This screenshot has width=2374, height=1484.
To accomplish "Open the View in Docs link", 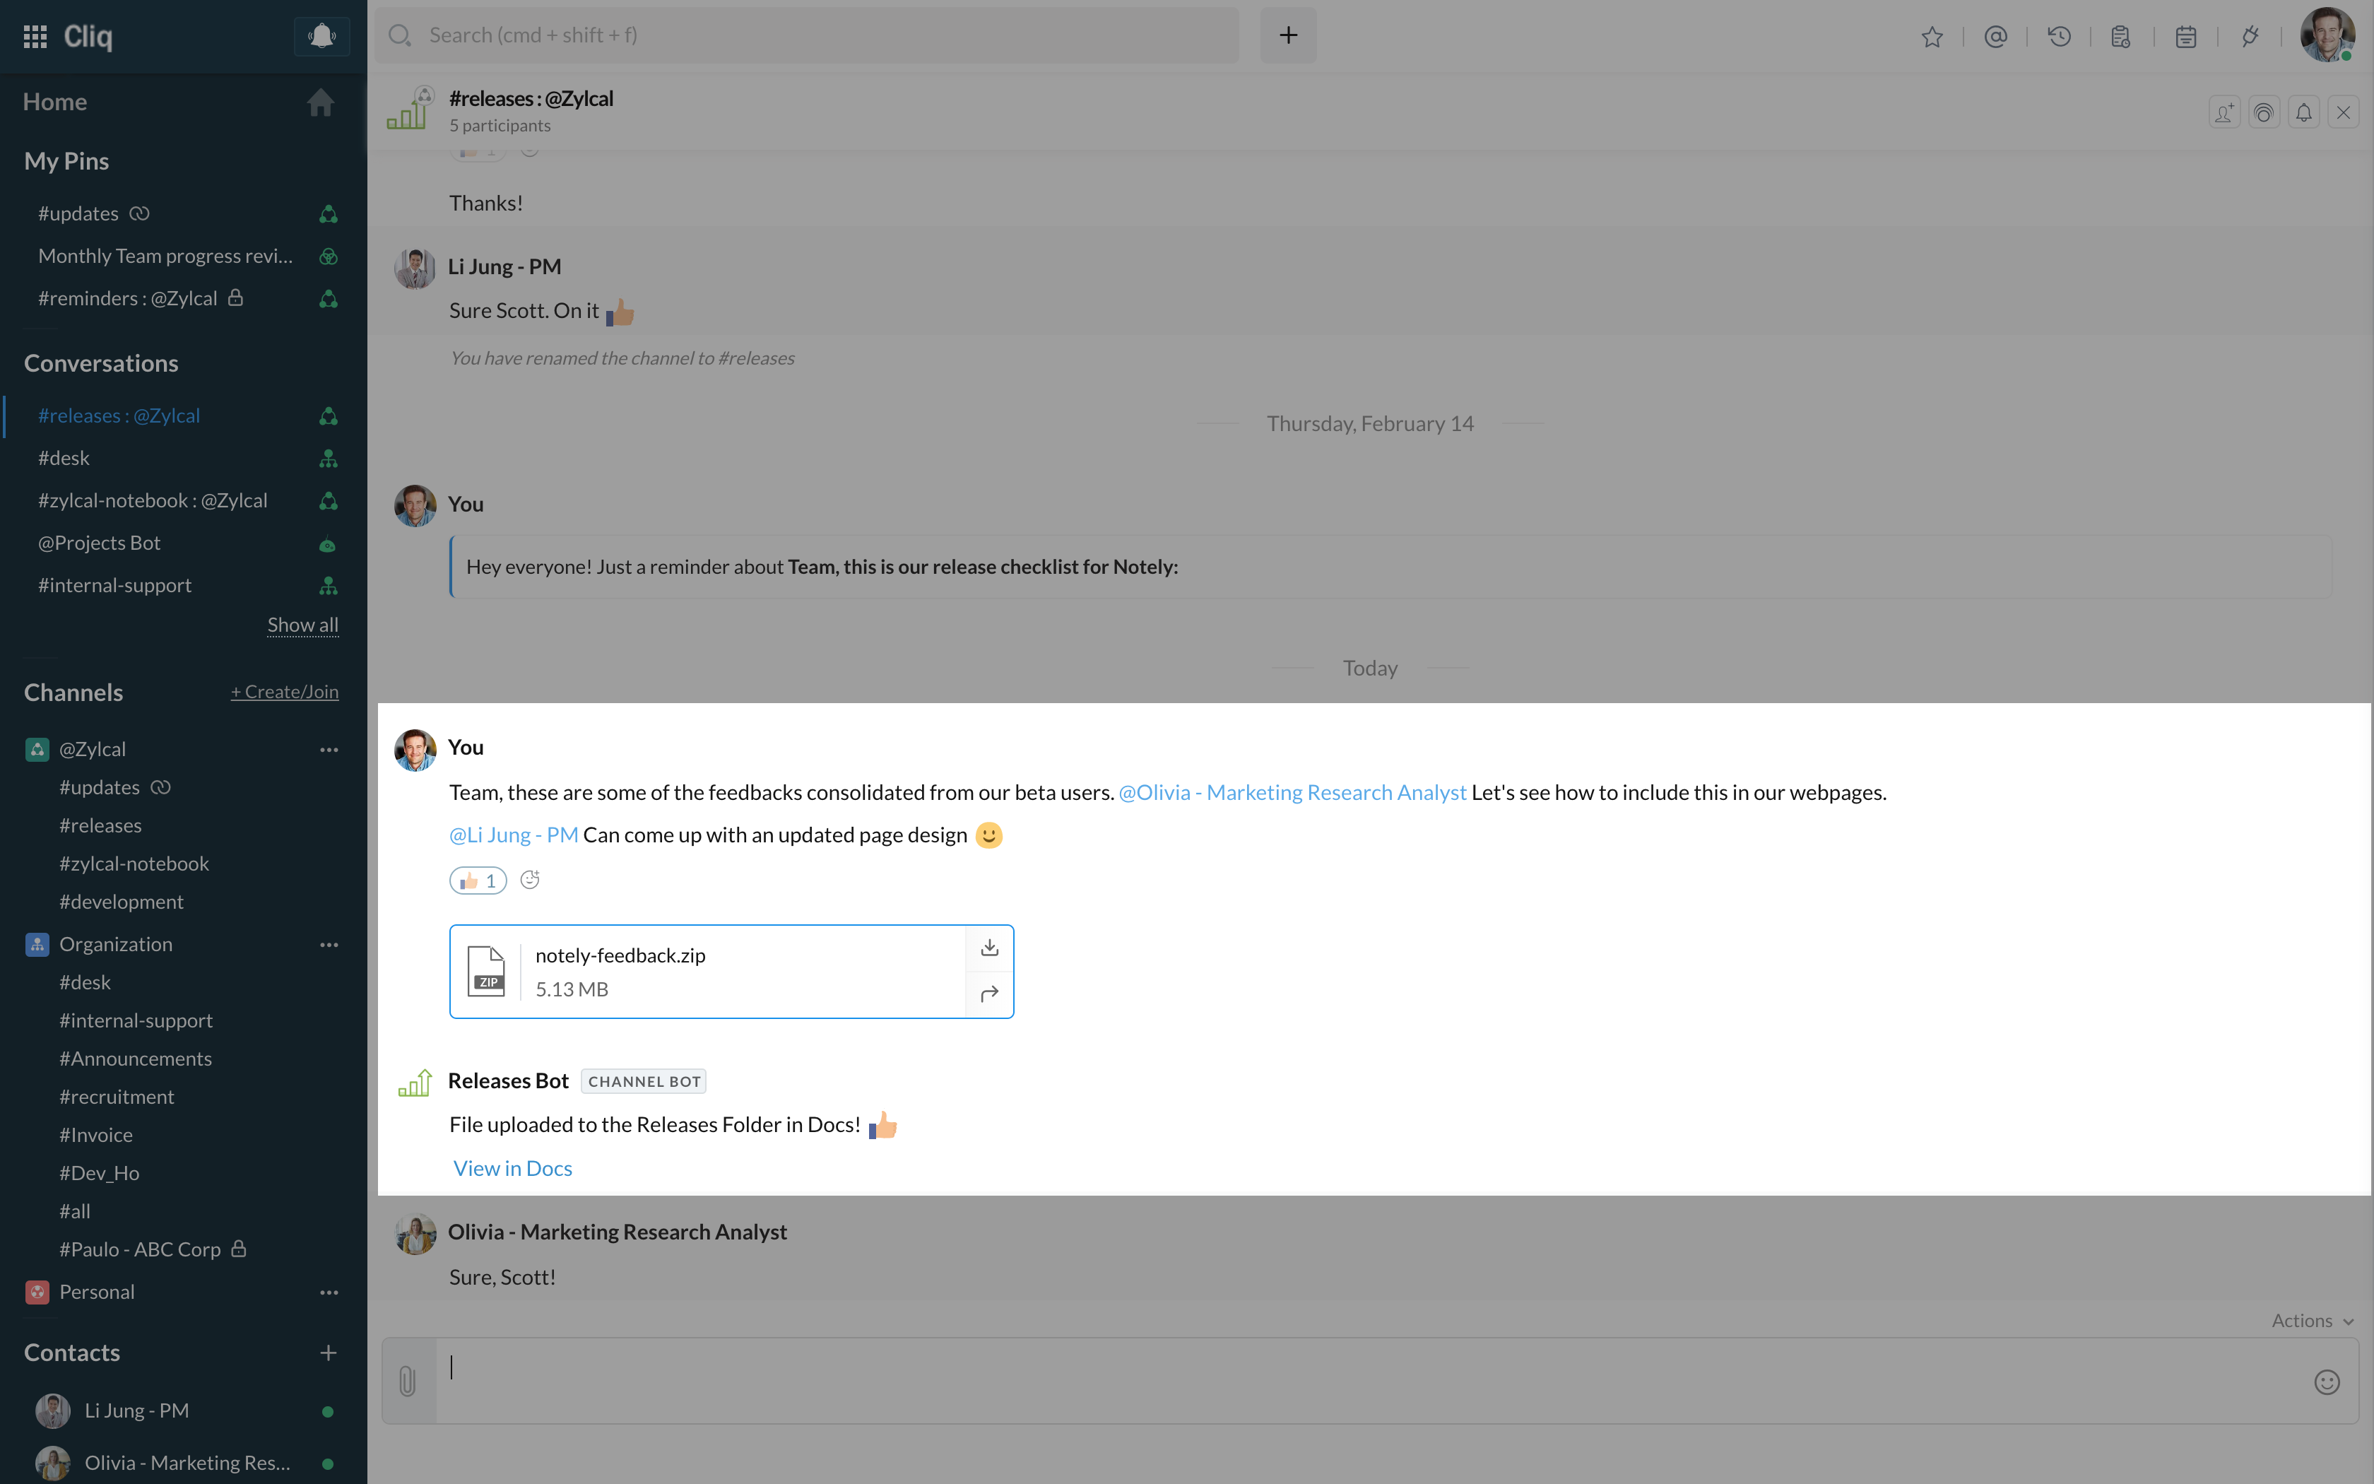I will pyautogui.click(x=512, y=1168).
